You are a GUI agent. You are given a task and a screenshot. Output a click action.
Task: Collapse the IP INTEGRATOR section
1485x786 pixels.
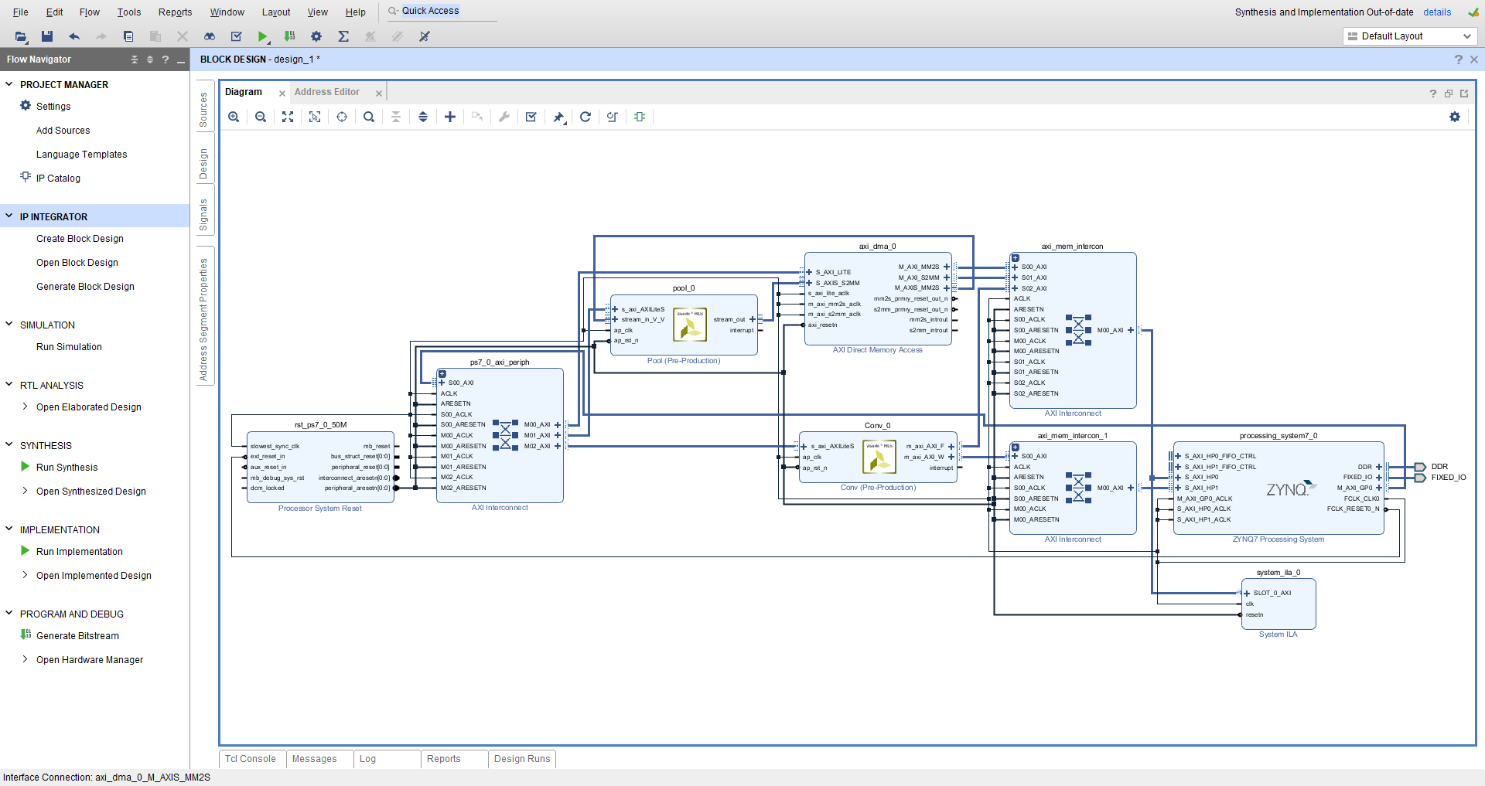click(x=9, y=216)
